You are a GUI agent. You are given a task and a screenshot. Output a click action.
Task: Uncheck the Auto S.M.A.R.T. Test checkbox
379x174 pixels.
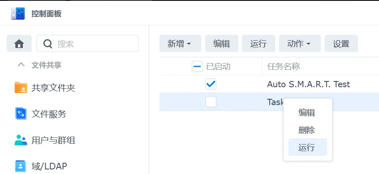(x=211, y=84)
